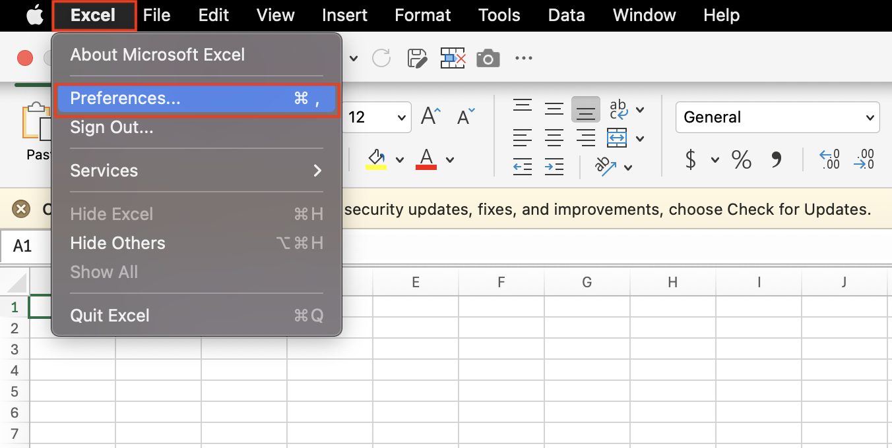Open the Tools menu

pos(499,15)
